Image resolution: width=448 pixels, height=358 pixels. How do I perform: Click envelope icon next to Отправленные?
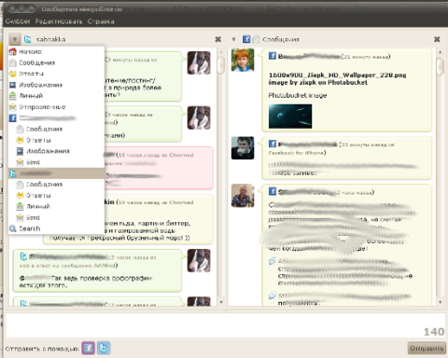13,107
